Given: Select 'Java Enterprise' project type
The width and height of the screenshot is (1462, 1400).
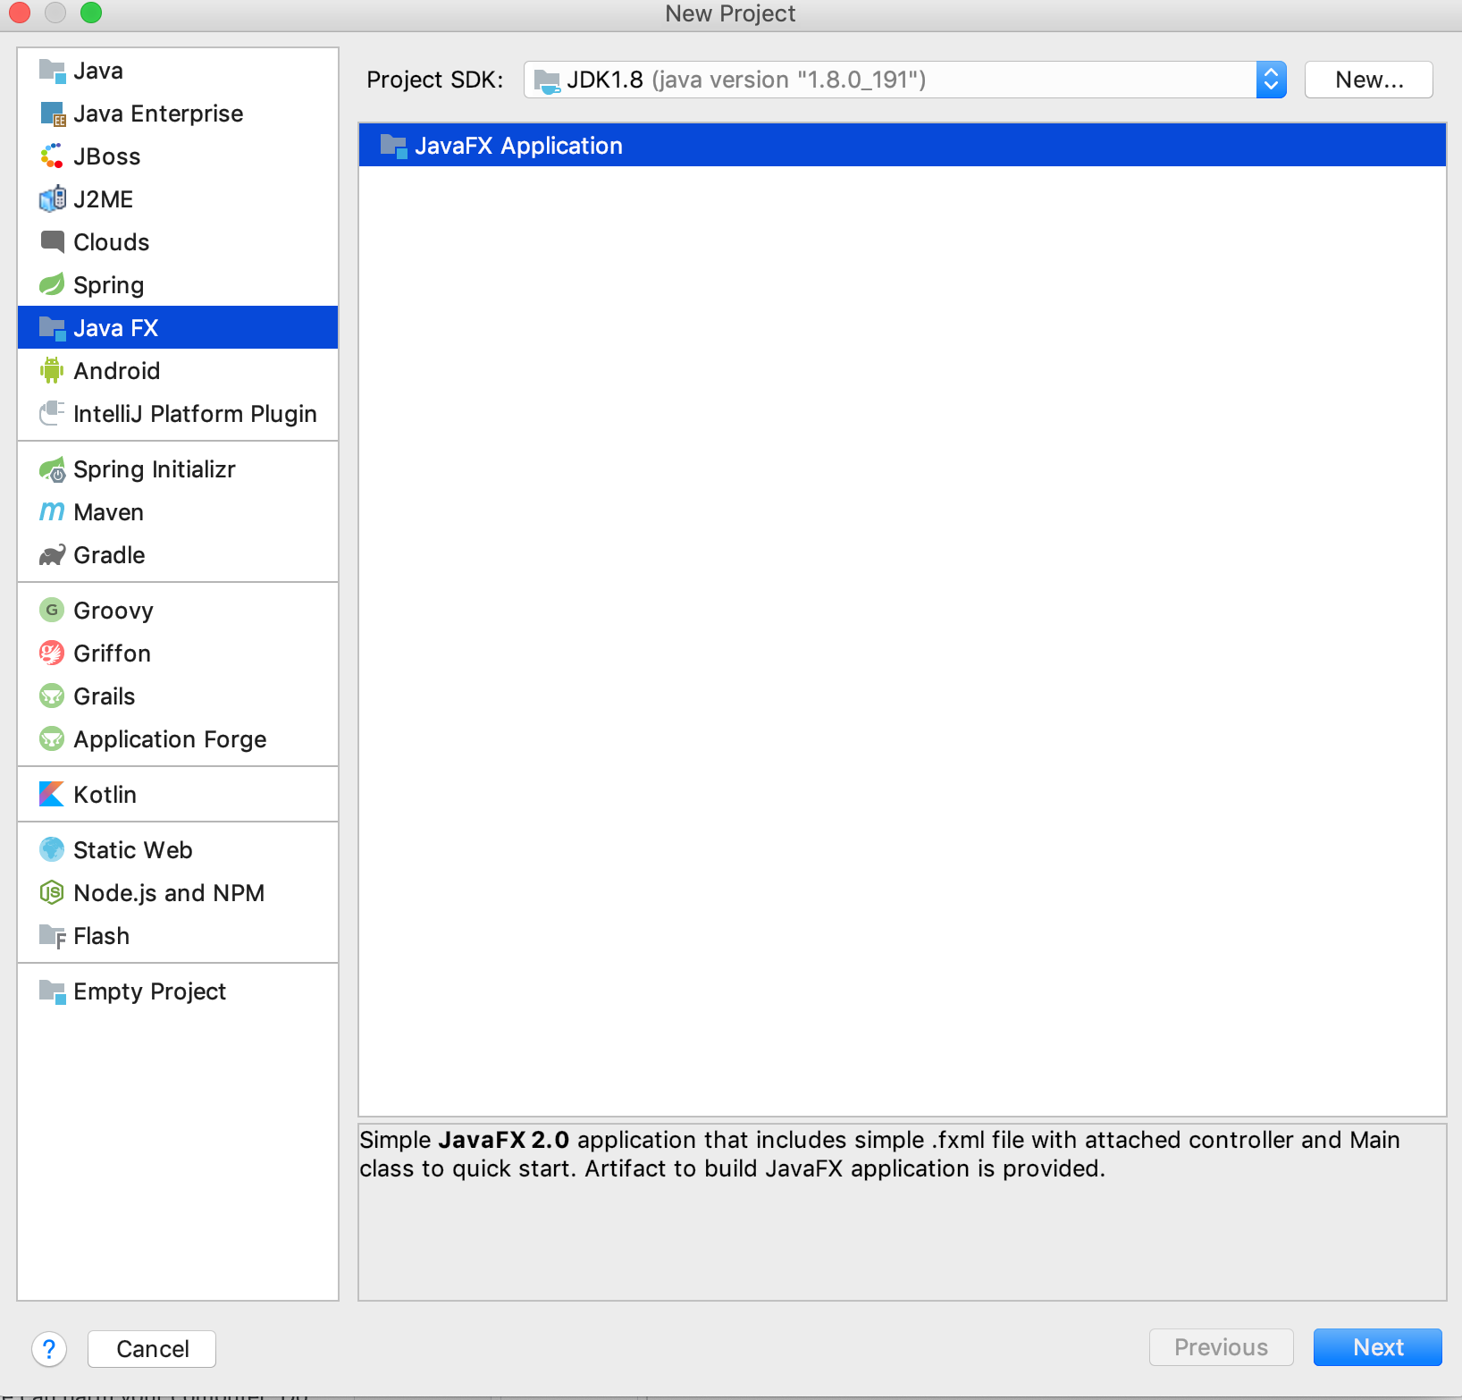Looking at the screenshot, I should (x=178, y=114).
